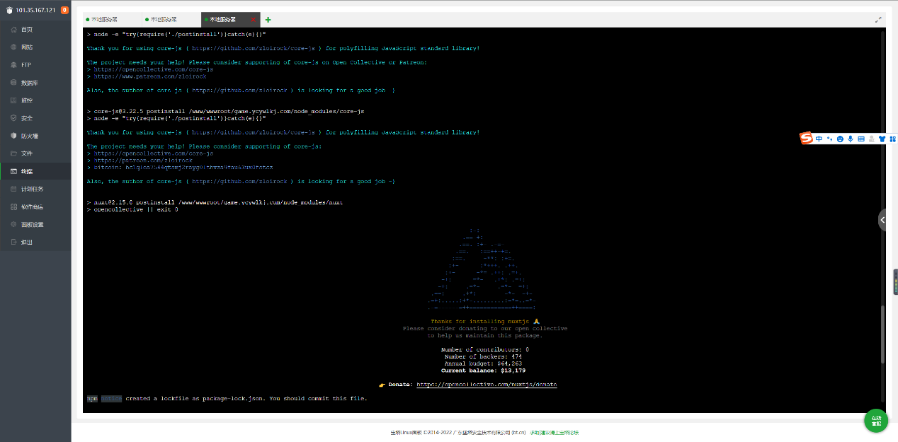Open the 数据库 database section

29,83
